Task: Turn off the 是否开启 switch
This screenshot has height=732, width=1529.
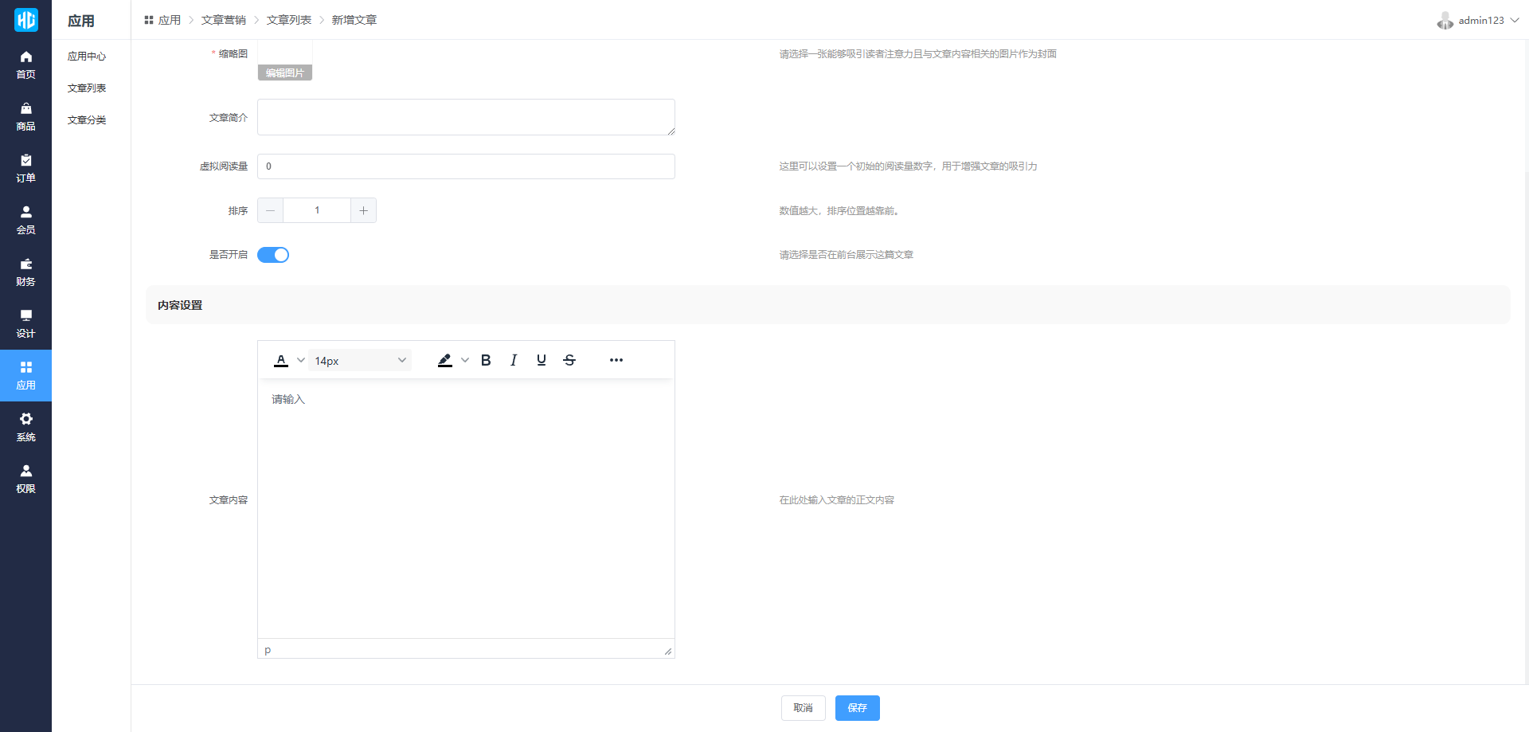Action: coord(273,255)
